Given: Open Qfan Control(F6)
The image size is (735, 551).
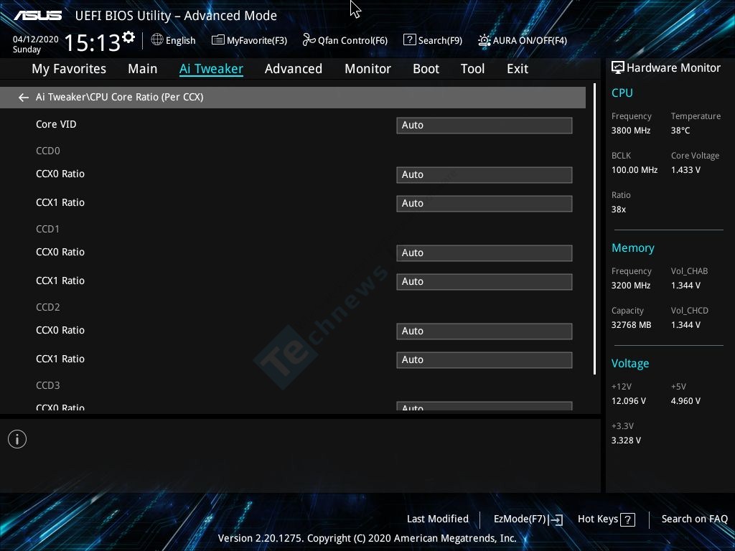Looking at the screenshot, I should click(345, 40).
